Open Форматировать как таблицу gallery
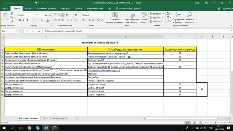 [x=132, y=18]
